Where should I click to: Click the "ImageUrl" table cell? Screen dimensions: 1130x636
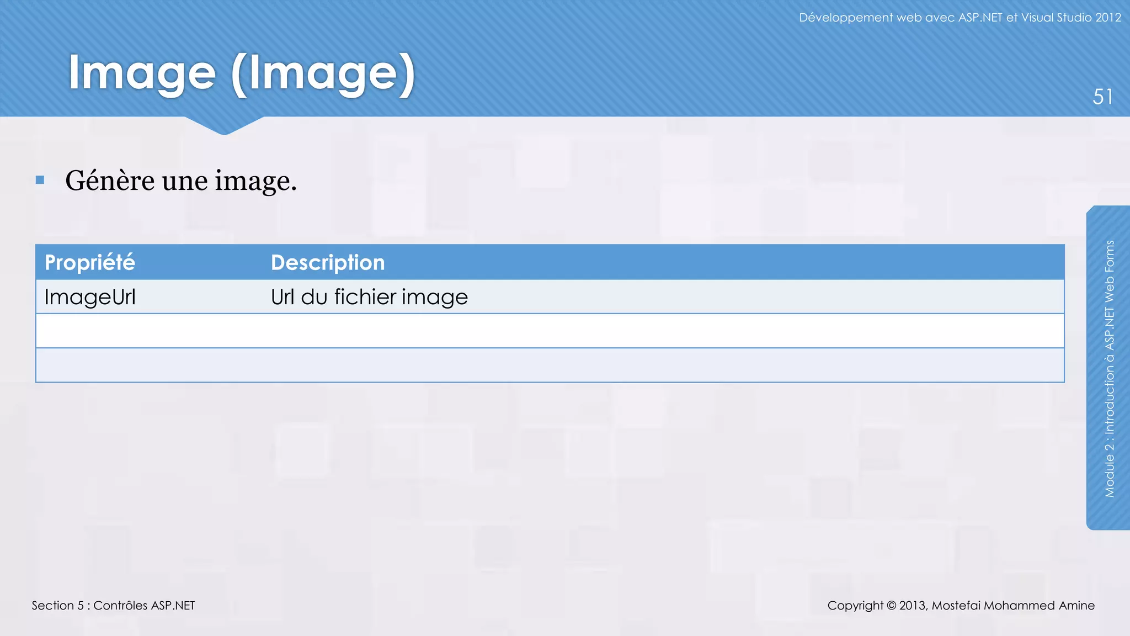tap(90, 297)
